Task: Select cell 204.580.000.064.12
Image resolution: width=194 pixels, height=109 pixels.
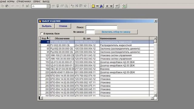Action: click(87, 45)
